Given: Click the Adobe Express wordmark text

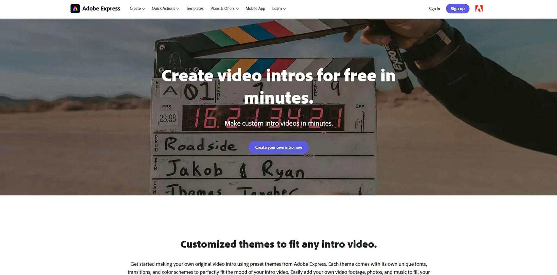Looking at the screenshot, I should [x=101, y=9].
